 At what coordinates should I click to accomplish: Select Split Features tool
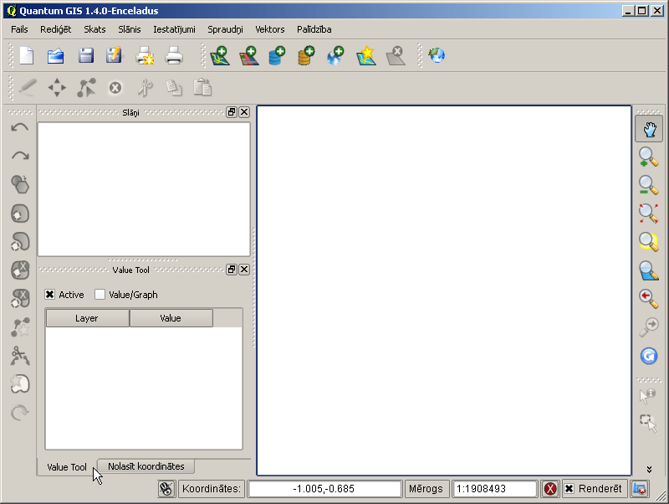(x=20, y=355)
